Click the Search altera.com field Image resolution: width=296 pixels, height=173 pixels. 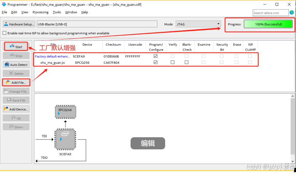pos(271,13)
